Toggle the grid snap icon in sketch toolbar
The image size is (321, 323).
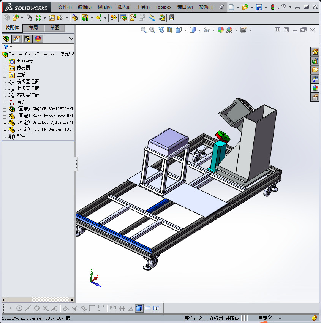tap(122, 308)
